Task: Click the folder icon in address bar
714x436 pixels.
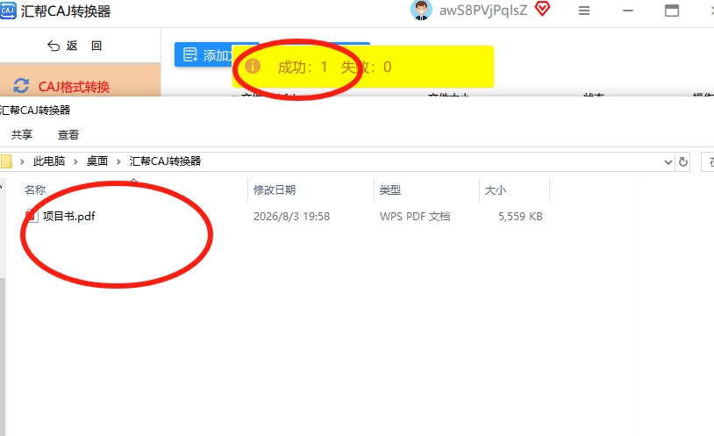Action: [6, 161]
